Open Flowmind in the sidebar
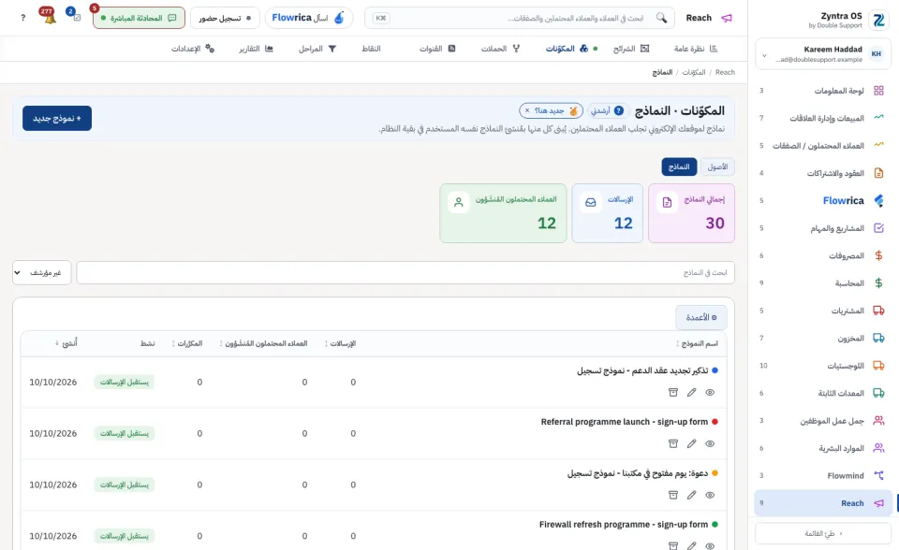This screenshot has height=550, width=899. pos(822,475)
